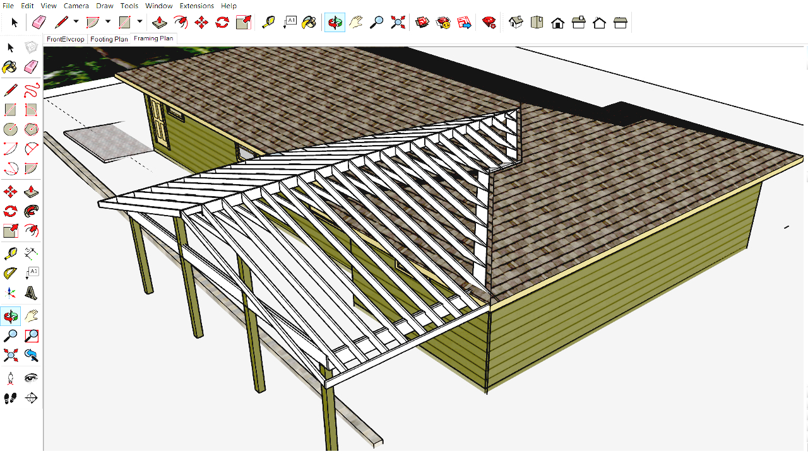Select the Framing Plan scene tab
The width and height of the screenshot is (808, 454).
(153, 38)
